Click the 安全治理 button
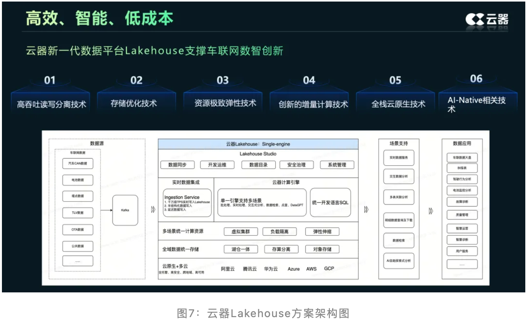 pos(296,165)
